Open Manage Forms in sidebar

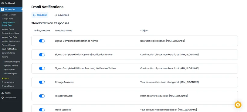tap(8, 29)
